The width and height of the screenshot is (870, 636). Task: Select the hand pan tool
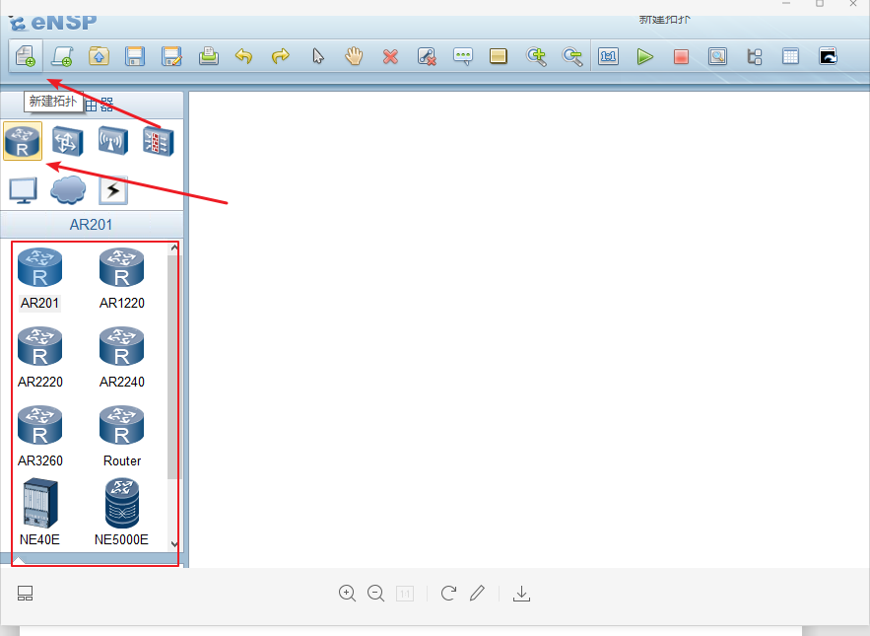tap(354, 56)
